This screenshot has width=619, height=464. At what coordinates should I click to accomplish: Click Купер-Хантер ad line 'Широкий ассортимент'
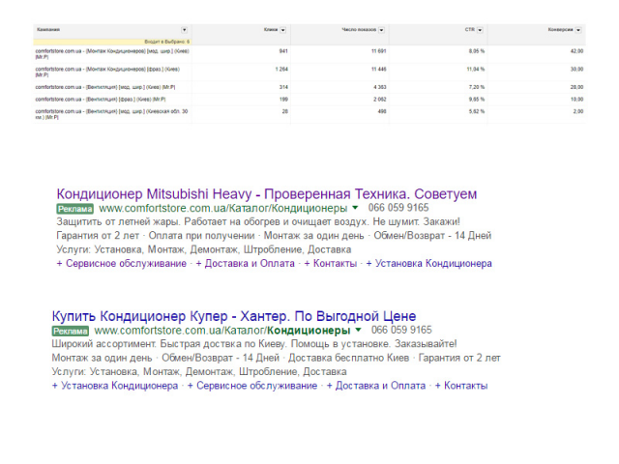[x=254, y=344]
